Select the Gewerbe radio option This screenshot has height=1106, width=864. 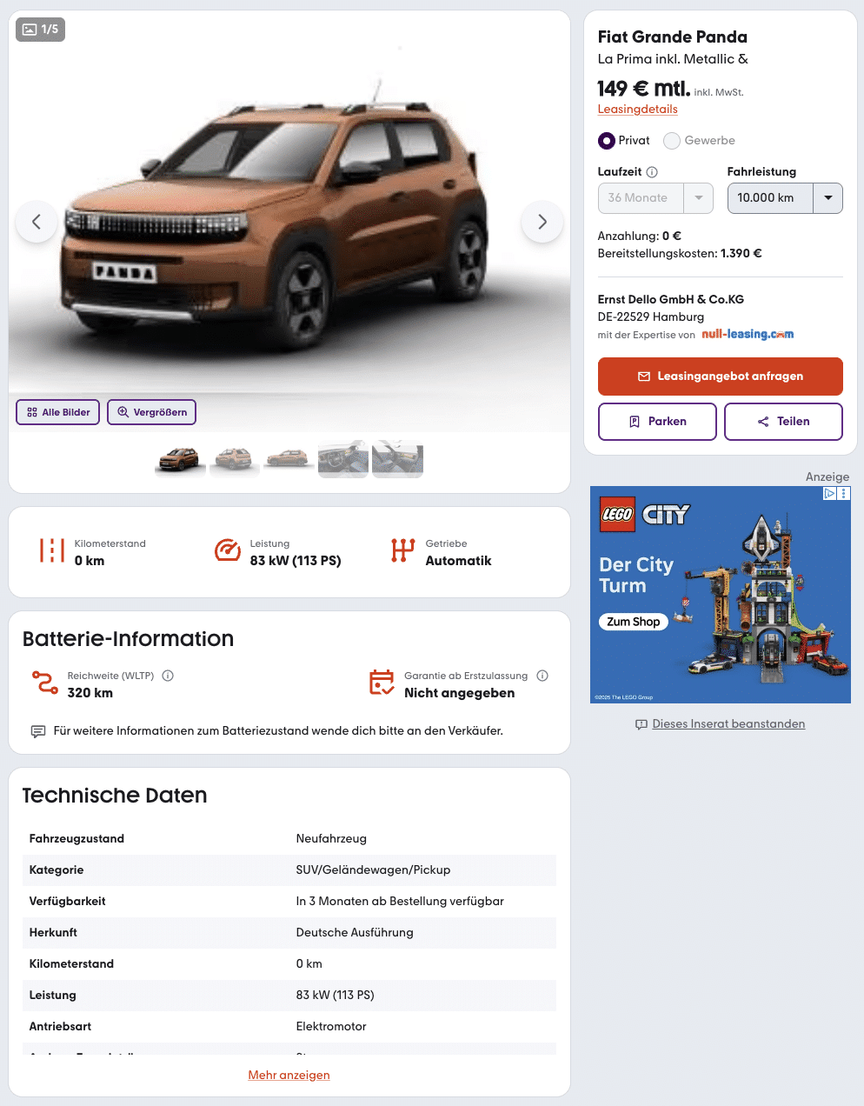coord(672,141)
